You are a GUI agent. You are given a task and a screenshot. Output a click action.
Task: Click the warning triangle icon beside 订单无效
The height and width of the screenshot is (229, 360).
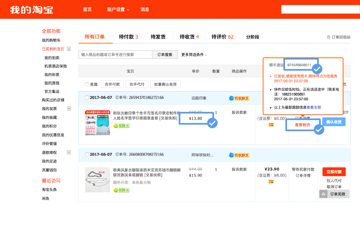coord(324,194)
